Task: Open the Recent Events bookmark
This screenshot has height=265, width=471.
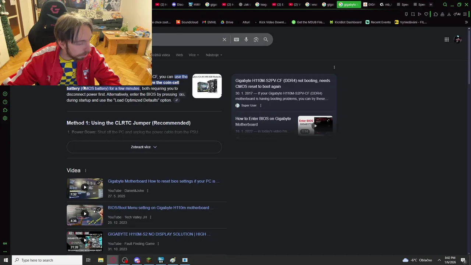Action: pyautogui.click(x=378, y=22)
